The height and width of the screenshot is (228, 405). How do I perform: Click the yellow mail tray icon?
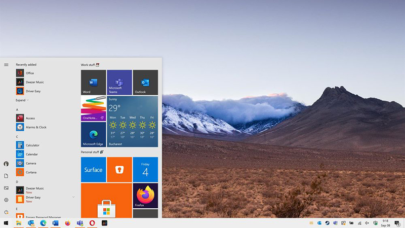coord(311,223)
